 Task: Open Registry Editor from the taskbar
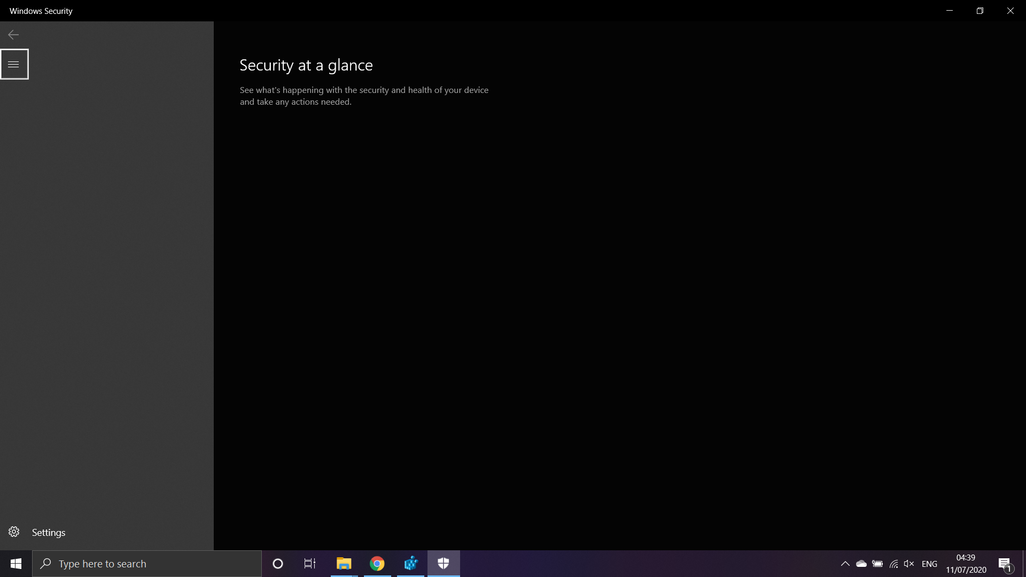point(410,564)
